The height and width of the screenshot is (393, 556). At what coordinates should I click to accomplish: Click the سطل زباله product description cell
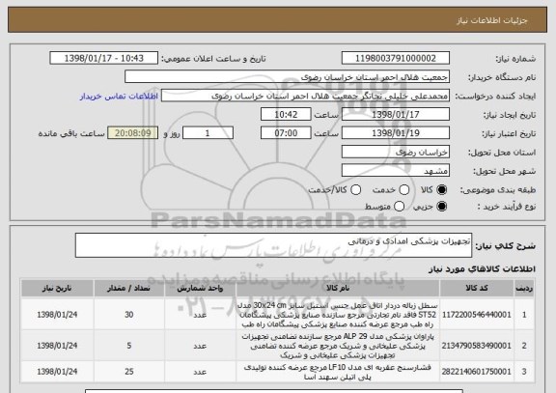tap(338, 315)
